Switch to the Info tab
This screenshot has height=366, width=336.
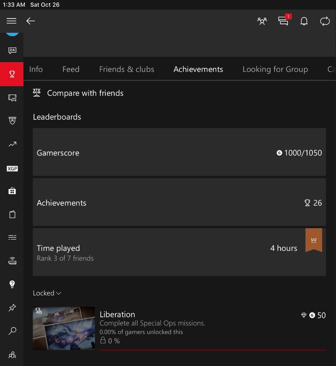coord(36,69)
